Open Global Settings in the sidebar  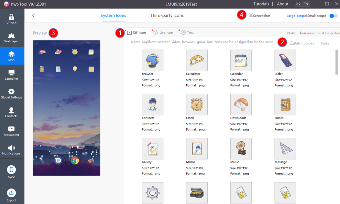tap(11, 93)
